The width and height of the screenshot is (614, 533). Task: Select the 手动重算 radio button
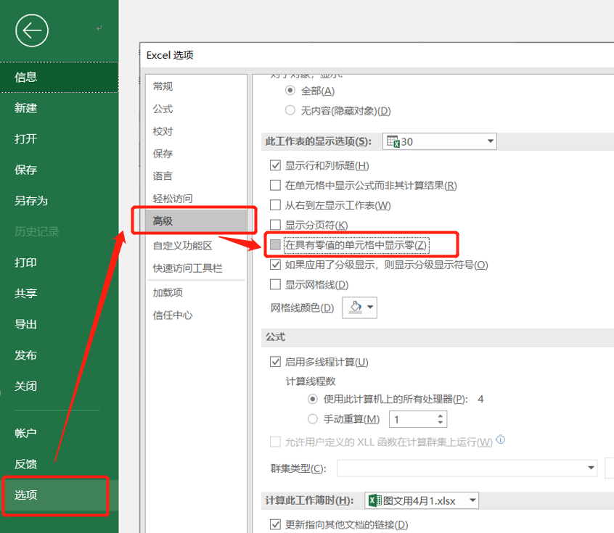tap(312, 418)
